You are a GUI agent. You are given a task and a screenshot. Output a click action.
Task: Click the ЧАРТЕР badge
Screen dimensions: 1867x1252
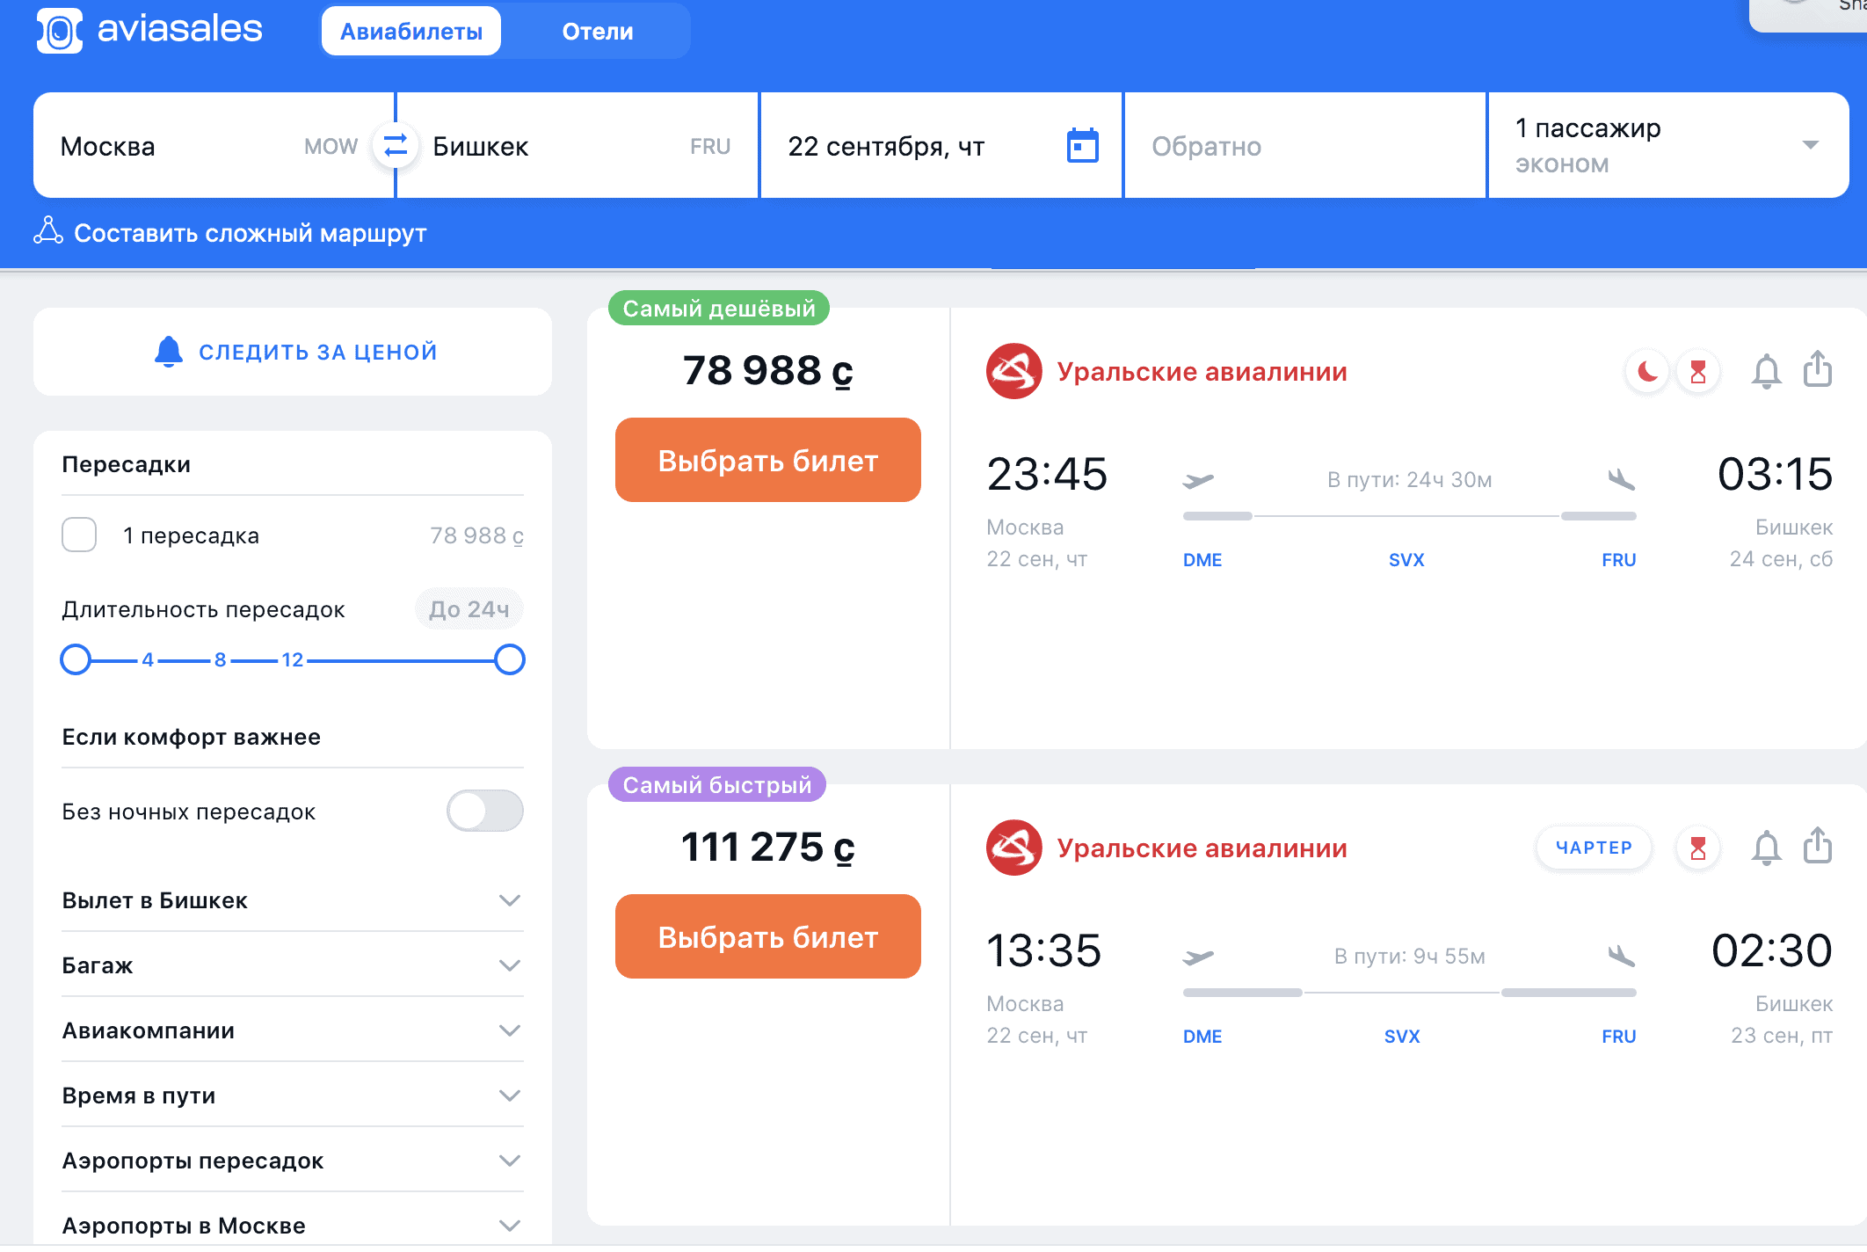[x=1594, y=848]
